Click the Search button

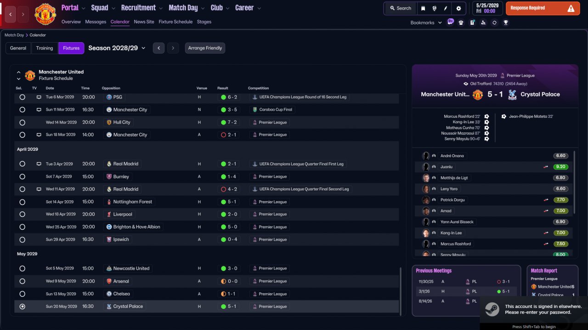tap(400, 8)
